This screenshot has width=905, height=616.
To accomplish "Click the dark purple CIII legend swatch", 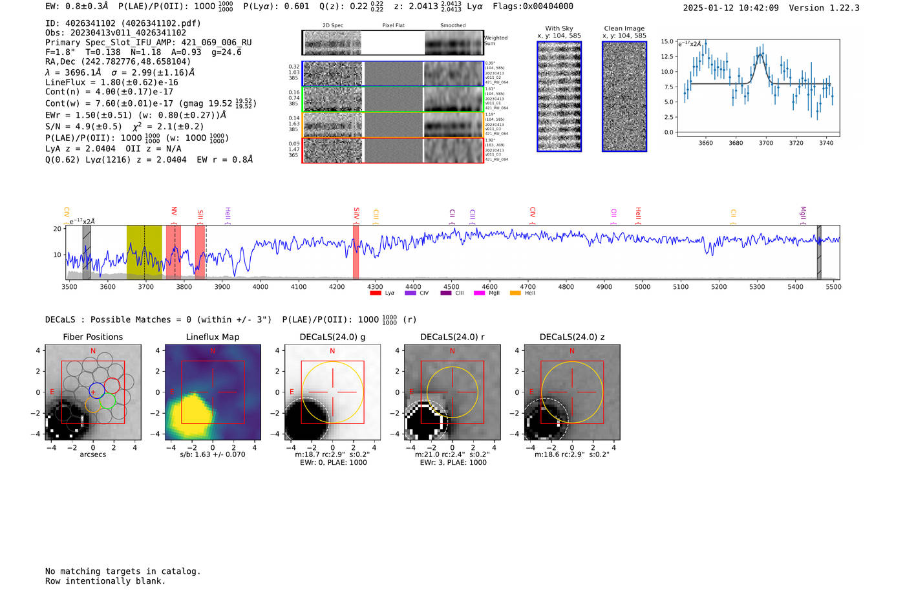I will point(446,293).
